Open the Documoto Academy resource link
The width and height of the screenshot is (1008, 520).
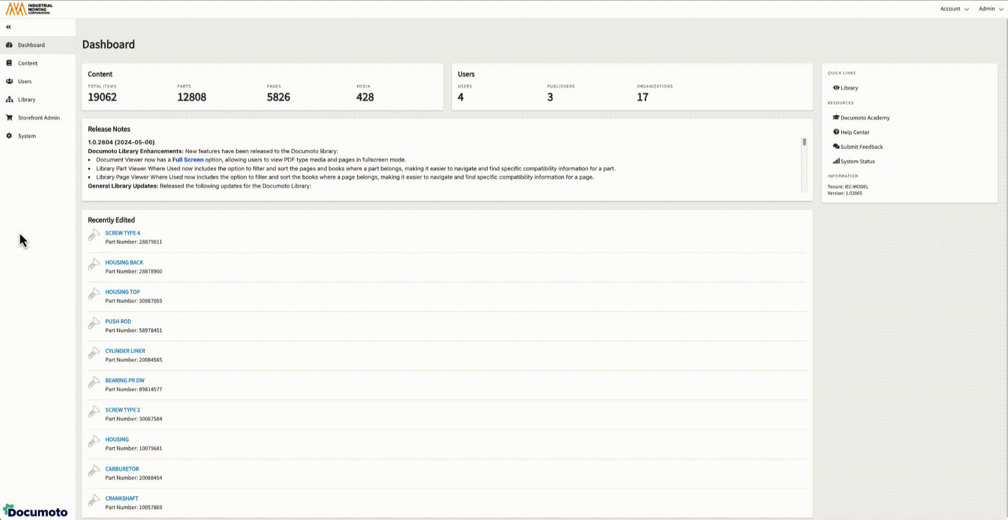[865, 118]
